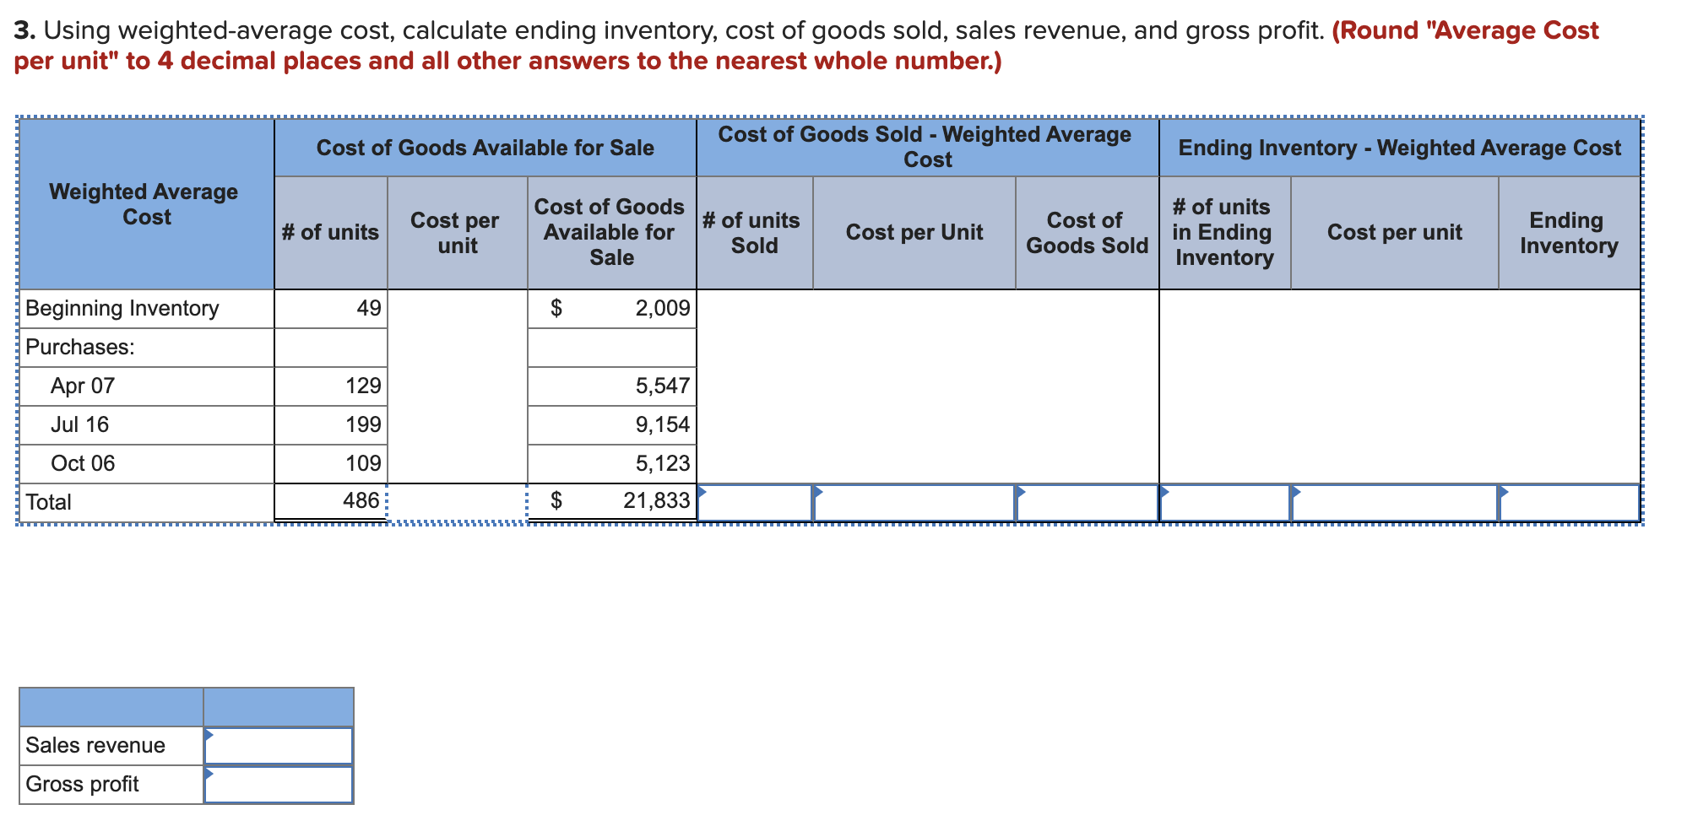Image resolution: width=1687 pixels, height=837 pixels.
Task: Select the Total units cell '486'
Action: [331, 502]
